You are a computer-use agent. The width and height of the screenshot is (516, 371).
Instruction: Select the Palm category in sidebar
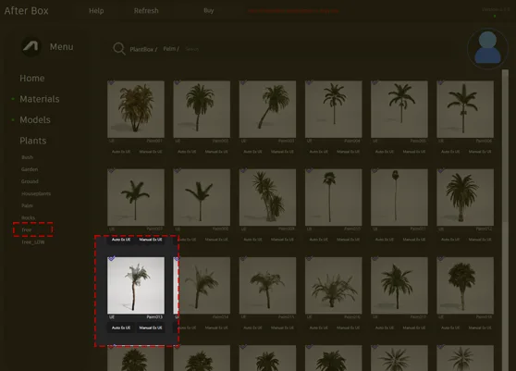coord(27,205)
